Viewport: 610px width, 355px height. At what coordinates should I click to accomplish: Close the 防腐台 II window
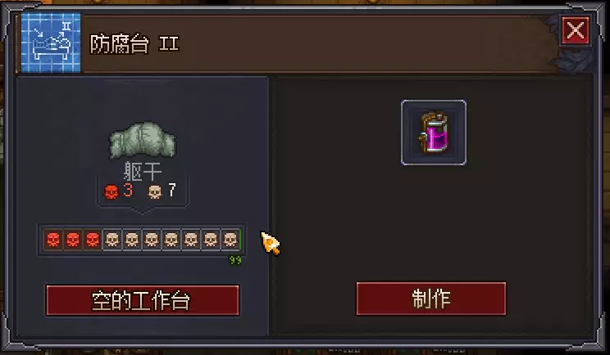coord(576,30)
